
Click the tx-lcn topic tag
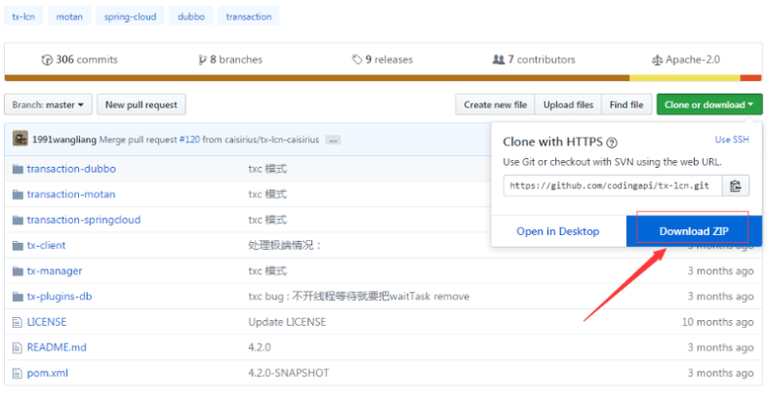[x=23, y=17]
